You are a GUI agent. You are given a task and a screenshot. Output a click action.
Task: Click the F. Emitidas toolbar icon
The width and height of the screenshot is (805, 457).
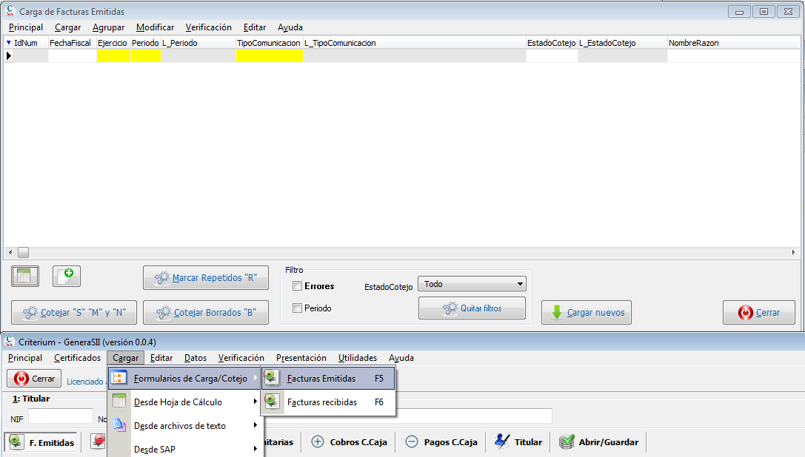pos(16,442)
